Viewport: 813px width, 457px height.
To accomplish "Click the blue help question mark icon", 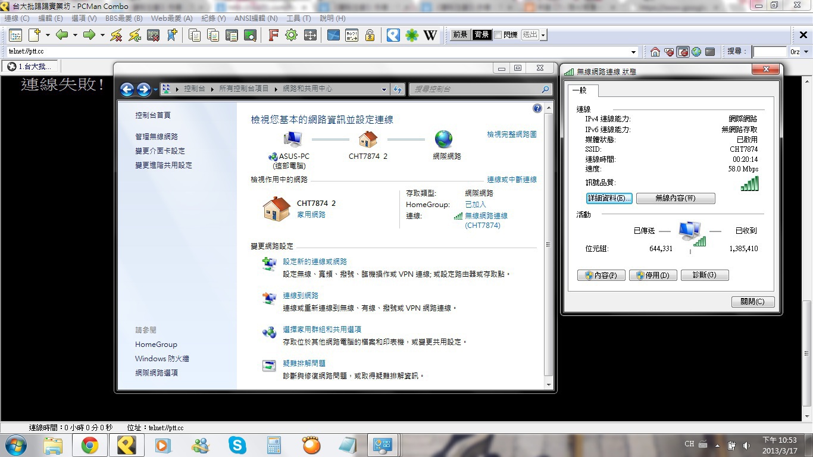I will [x=537, y=108].
